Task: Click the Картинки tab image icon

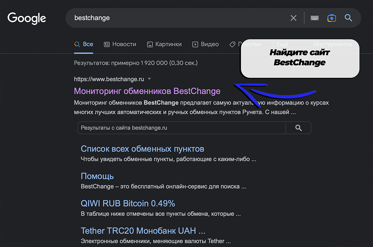Action: [150, 45]
